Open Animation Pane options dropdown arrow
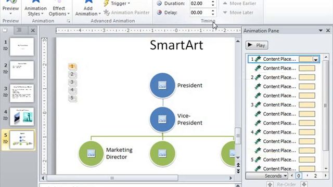 coord(321,31)
